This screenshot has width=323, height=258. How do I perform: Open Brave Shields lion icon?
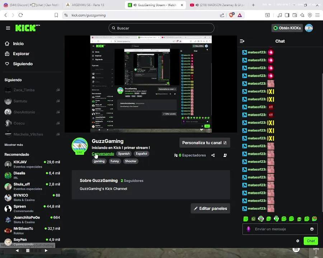231,15
